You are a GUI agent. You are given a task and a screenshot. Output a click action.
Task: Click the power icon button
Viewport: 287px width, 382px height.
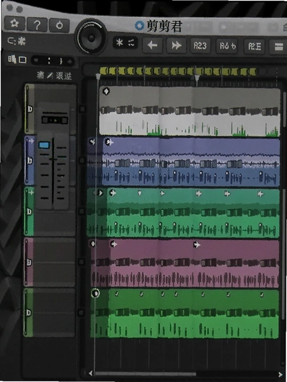59,25
